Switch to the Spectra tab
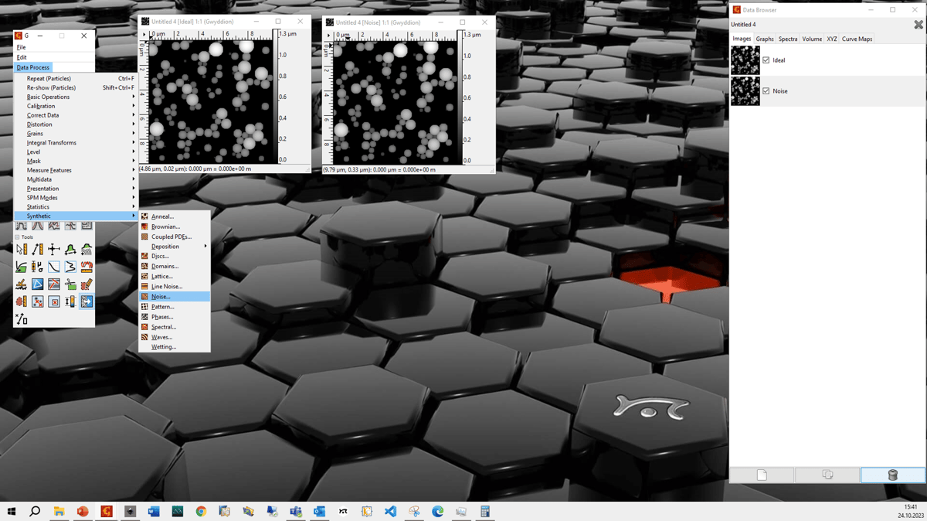 (788, 39)
